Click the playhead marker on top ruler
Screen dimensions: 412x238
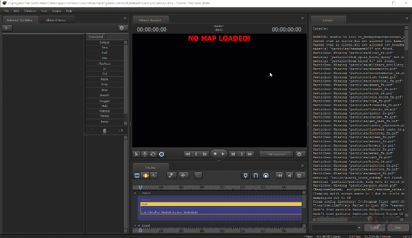point(140,187)
